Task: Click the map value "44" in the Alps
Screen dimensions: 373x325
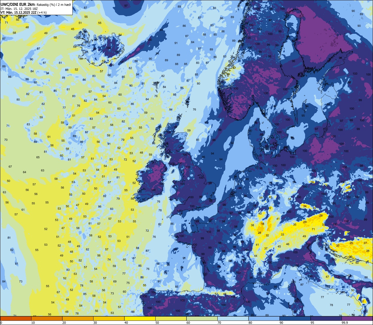Action: click(255, 256)
